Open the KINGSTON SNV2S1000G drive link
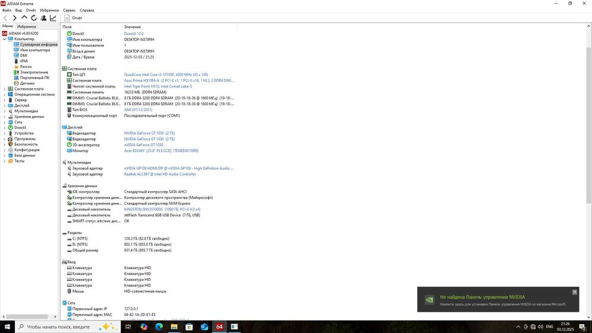Viewport: 592px width, 333px height. [162, 209]
